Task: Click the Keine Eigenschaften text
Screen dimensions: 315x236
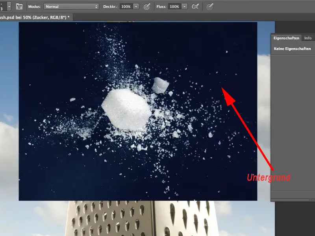Action: tap(292, 48)
